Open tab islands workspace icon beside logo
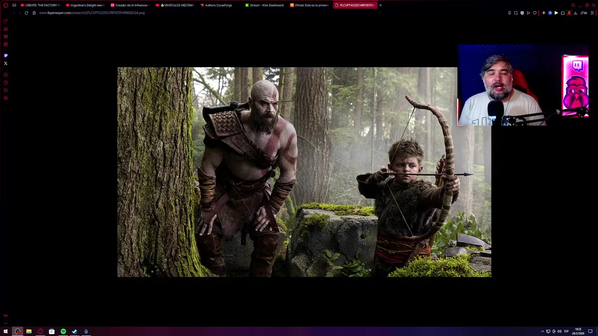 point(14,5)
